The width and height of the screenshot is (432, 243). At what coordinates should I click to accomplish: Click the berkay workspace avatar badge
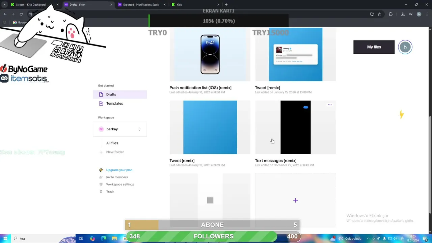click(x=101, y=129)
